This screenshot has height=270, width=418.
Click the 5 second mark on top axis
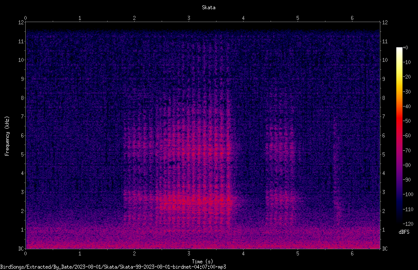click(x=298, y=18)
